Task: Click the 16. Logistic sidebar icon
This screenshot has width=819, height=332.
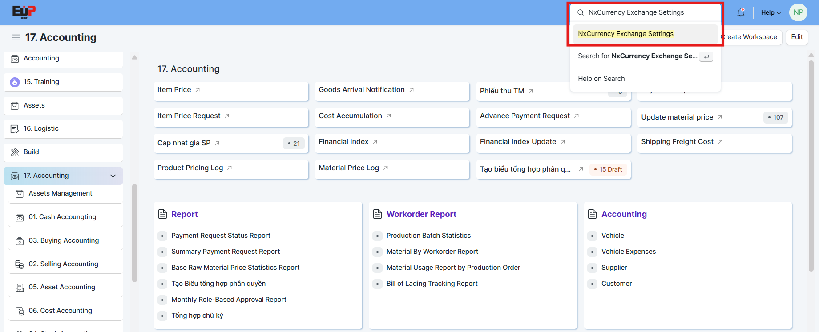Action: click(15, 129)
